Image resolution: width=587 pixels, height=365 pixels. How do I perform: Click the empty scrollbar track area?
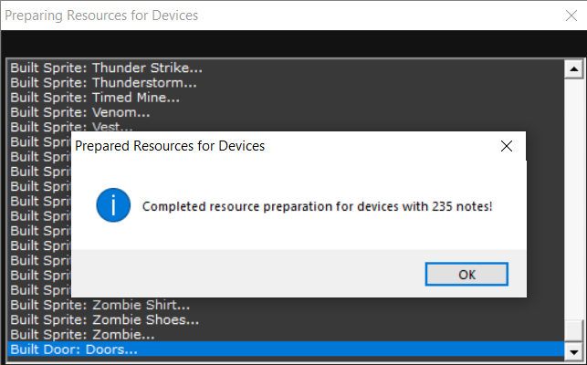click(x=573, y=198)
